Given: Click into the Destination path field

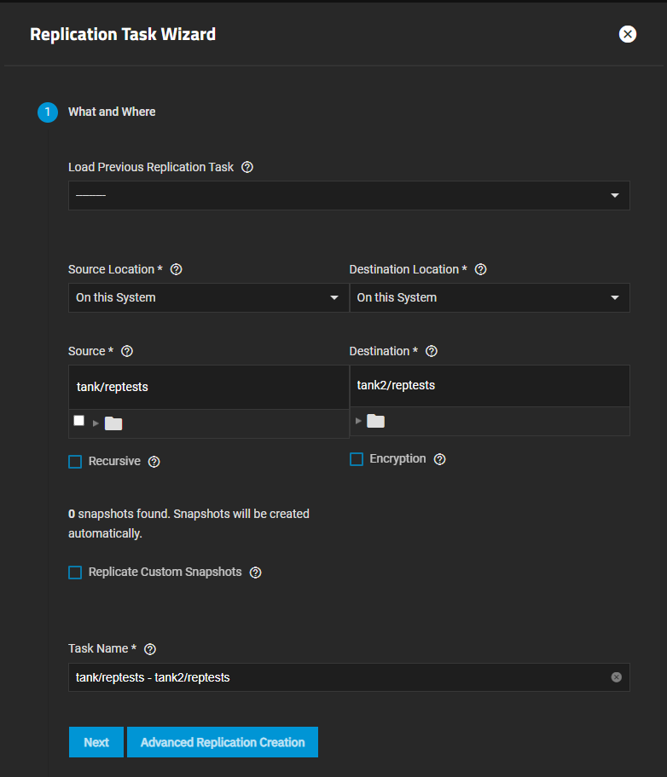Looking at the screenshot, I should pos(489,386).
